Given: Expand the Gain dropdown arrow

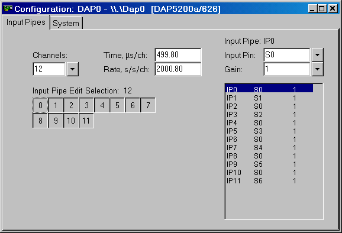Looking at the screenshot, I should 317,69.
